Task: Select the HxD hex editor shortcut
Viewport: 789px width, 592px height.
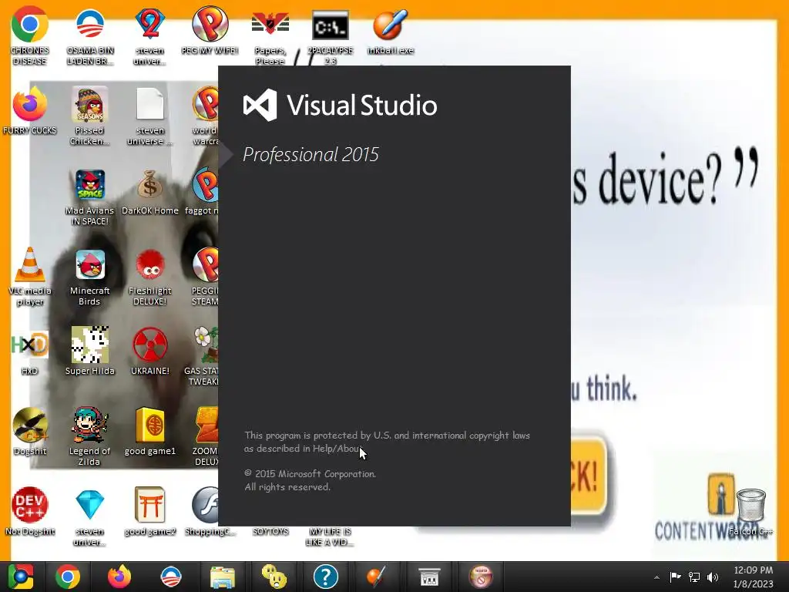Action: point(30,351)
